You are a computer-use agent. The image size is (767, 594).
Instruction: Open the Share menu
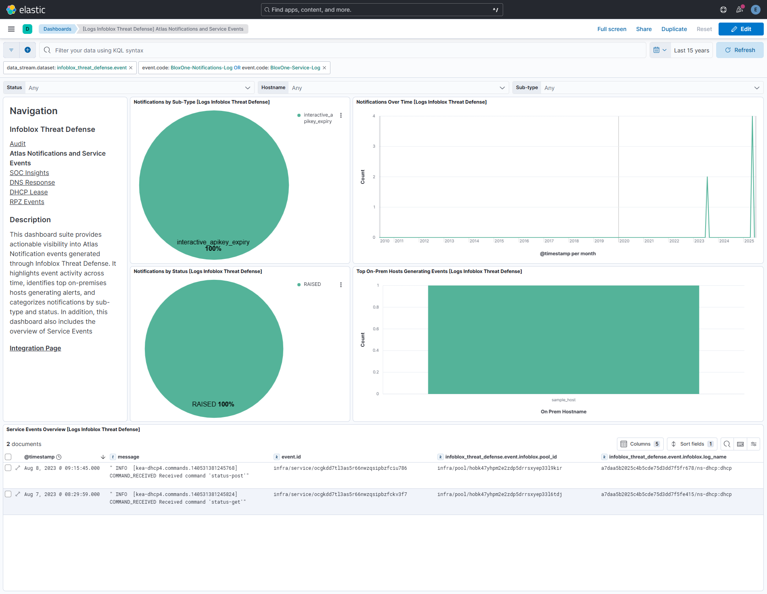pyautogui.click(x=644, y=29)
